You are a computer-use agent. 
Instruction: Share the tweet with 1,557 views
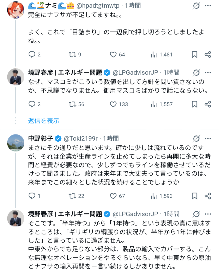point(208,104)
